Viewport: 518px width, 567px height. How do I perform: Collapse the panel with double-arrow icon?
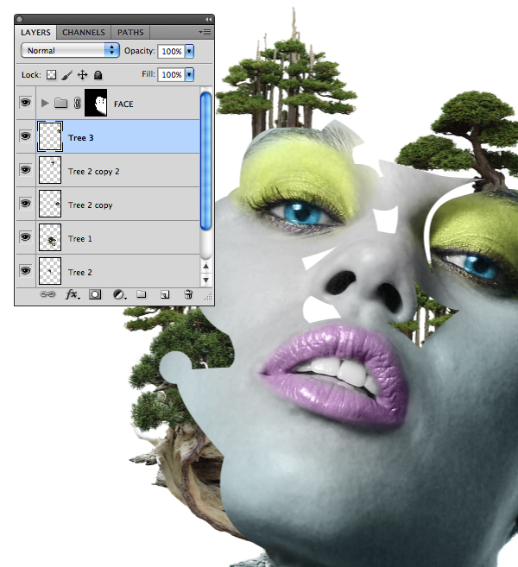pyautogui.click(x=208, y=19)
